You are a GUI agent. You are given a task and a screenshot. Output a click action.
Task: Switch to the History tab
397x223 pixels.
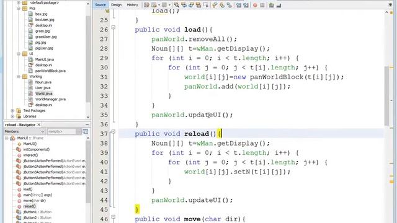[132, 5]
